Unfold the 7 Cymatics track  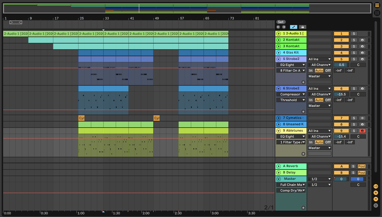click(x=279, y=118)
